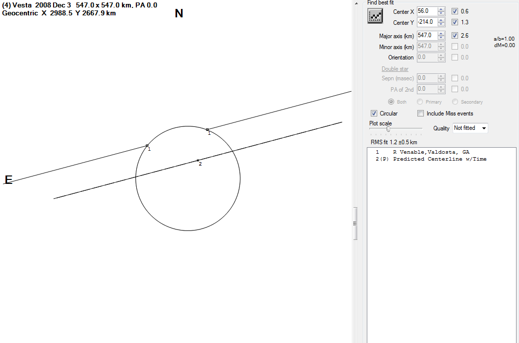Click the Find best fit chart icon

(375, 16)
